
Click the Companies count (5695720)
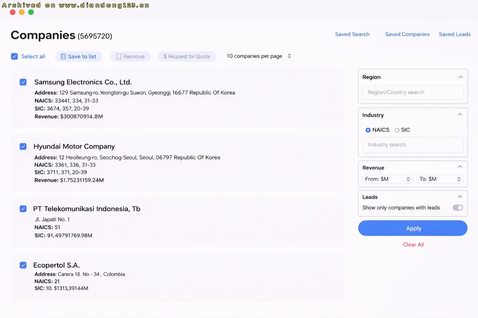95,36
